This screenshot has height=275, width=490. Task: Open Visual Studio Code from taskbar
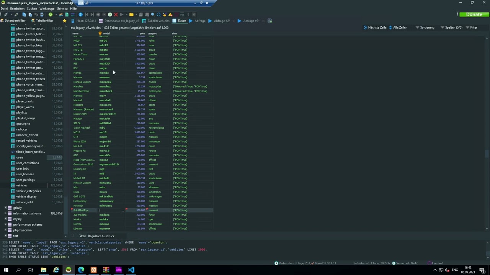pos(131,270)
